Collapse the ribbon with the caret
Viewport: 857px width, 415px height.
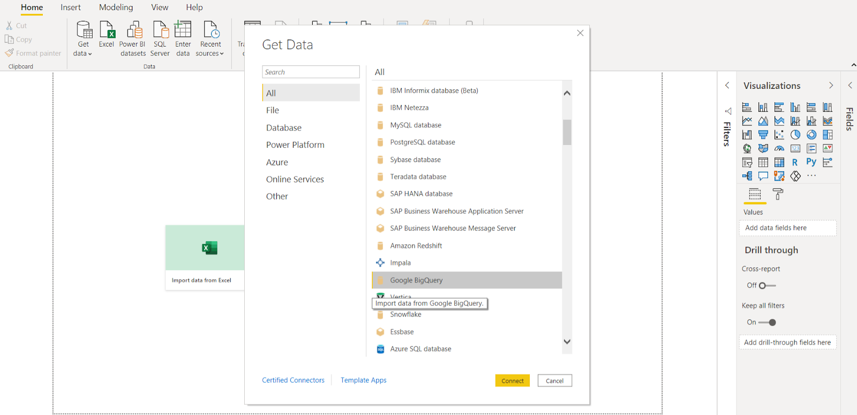(853, 65)
